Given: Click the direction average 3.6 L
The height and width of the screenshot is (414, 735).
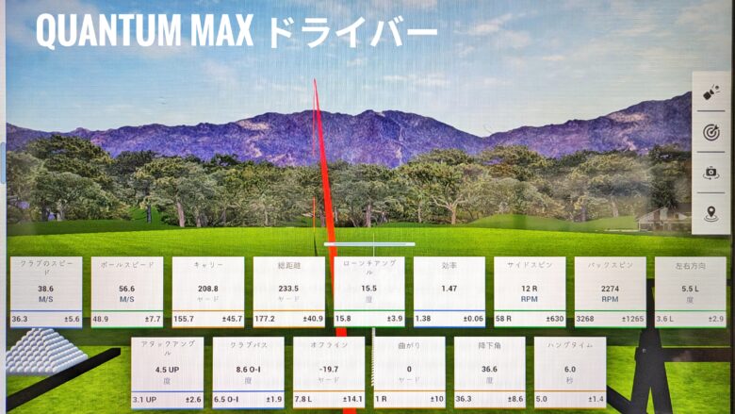Looking at the screenshot, I should point(665,319).
